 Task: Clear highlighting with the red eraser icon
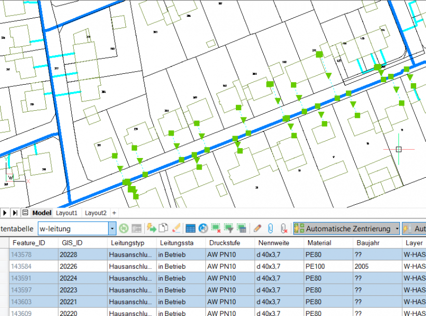click(x=176, y=228)
